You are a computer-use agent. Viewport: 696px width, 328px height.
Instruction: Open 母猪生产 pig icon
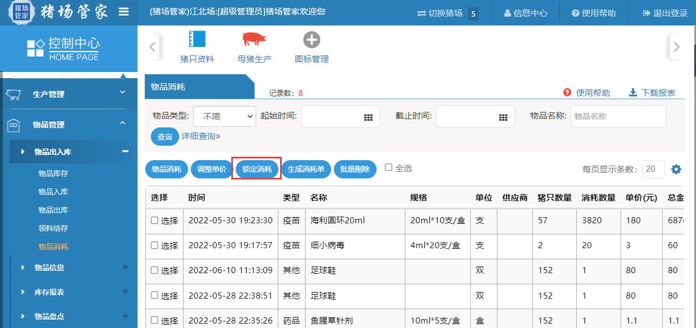click(254, 40)
